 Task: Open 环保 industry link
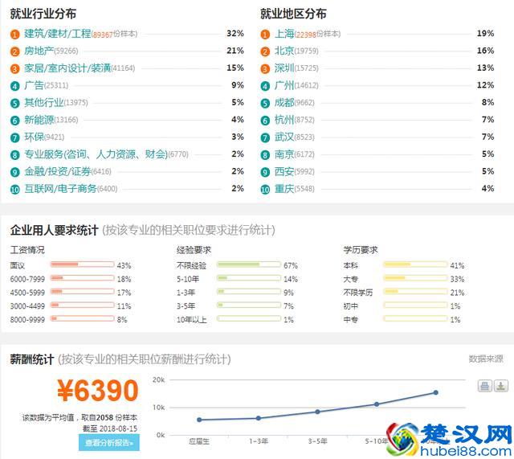click(x=34, y=137)
